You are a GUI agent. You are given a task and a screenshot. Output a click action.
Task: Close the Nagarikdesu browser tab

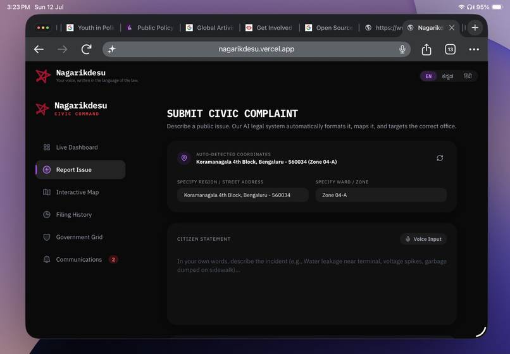click(452, 28)
